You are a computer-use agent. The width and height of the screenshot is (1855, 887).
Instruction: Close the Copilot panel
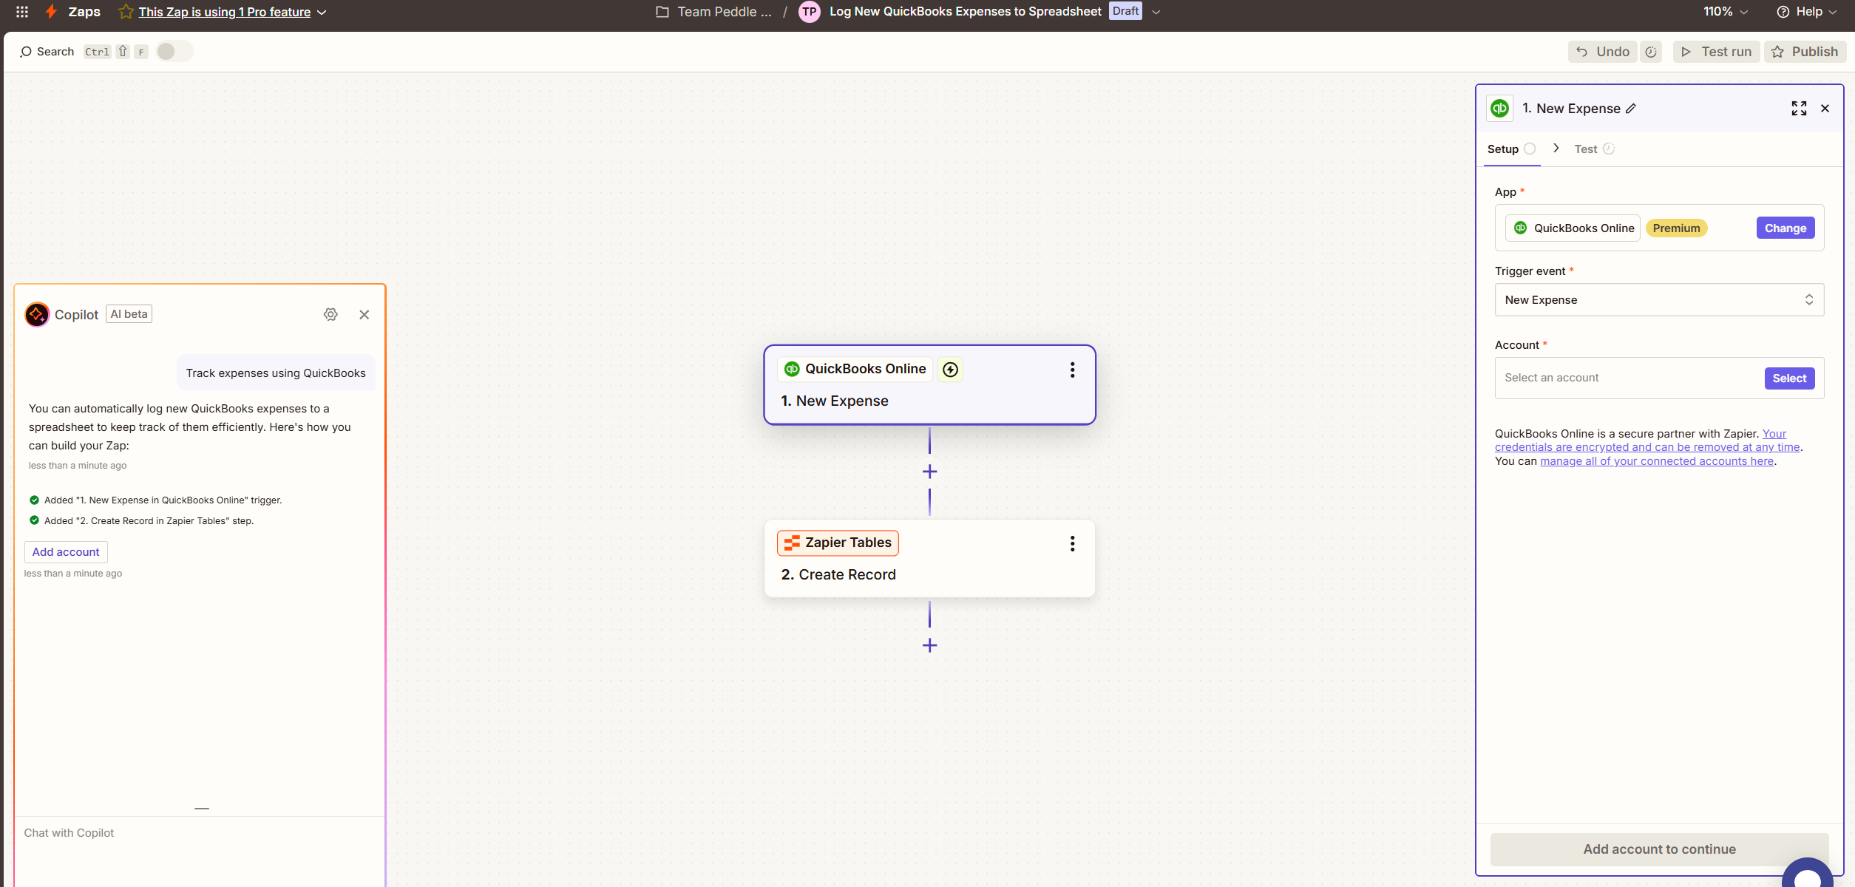coord(364,314)
